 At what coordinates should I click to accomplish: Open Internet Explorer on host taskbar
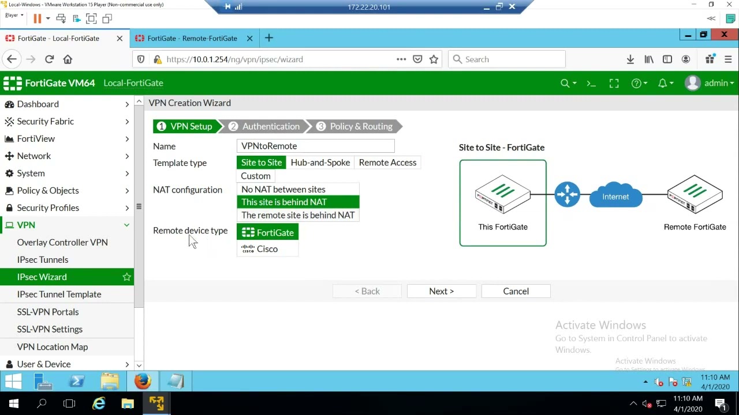point(99,403)
